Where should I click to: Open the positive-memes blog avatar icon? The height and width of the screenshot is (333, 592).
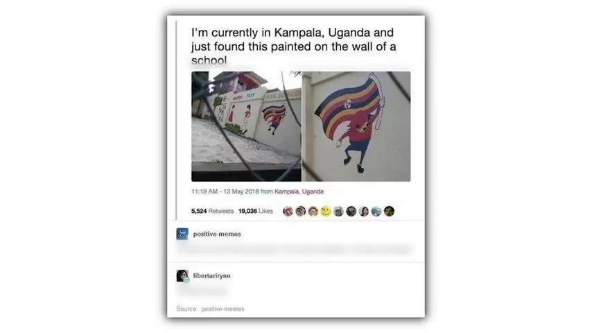tap(182, 234)
